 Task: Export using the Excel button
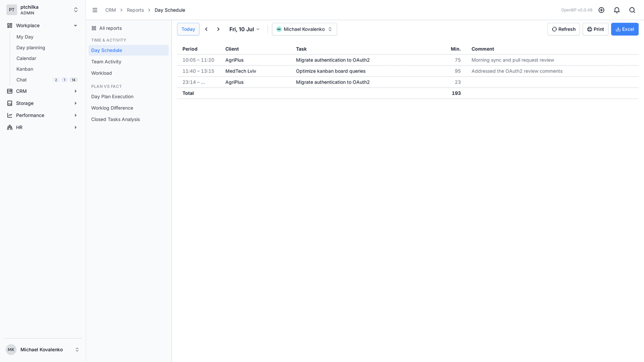[625, 29]
